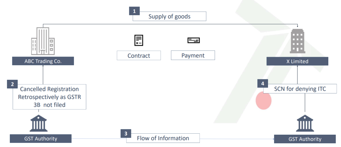Click the Payment label box
This screenshot has width=341, height=147.
point(193,55)
